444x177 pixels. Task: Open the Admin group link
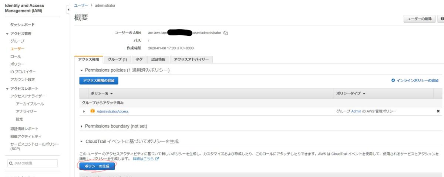pyautogui.click(x=356, y=111)
